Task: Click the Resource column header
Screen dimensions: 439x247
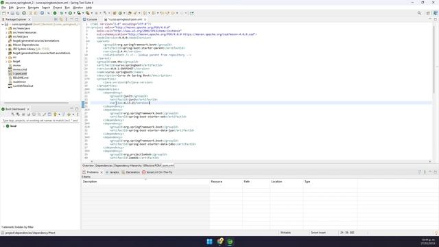Action: (226, 182)
